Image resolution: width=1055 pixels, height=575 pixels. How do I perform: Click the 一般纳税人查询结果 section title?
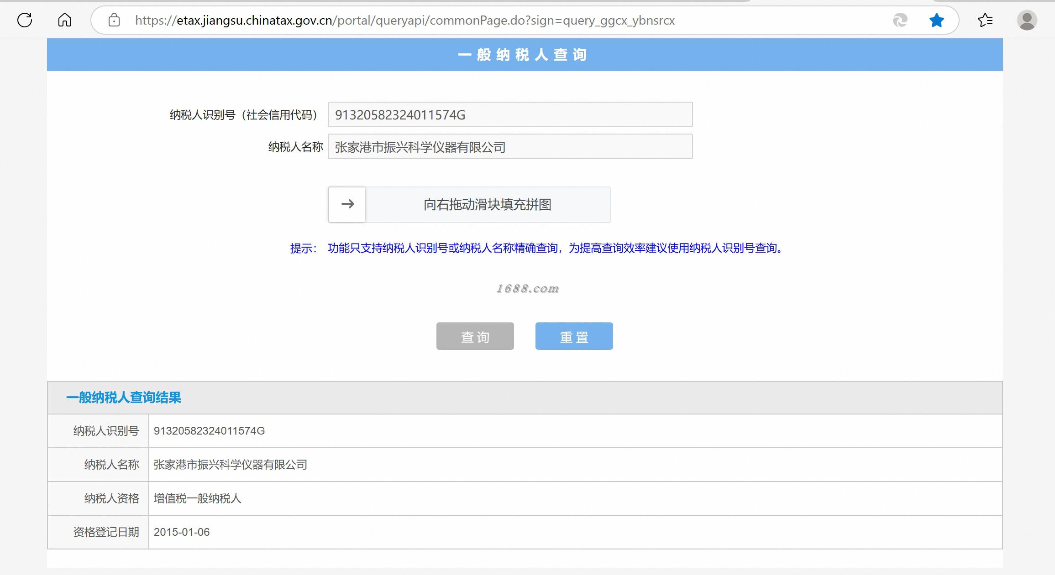coord(124,398)
